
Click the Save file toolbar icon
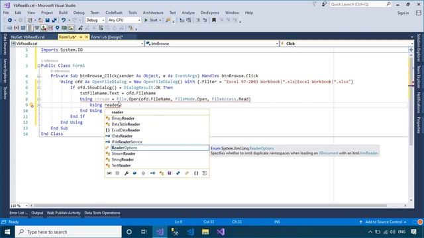[x=47, y=20]
